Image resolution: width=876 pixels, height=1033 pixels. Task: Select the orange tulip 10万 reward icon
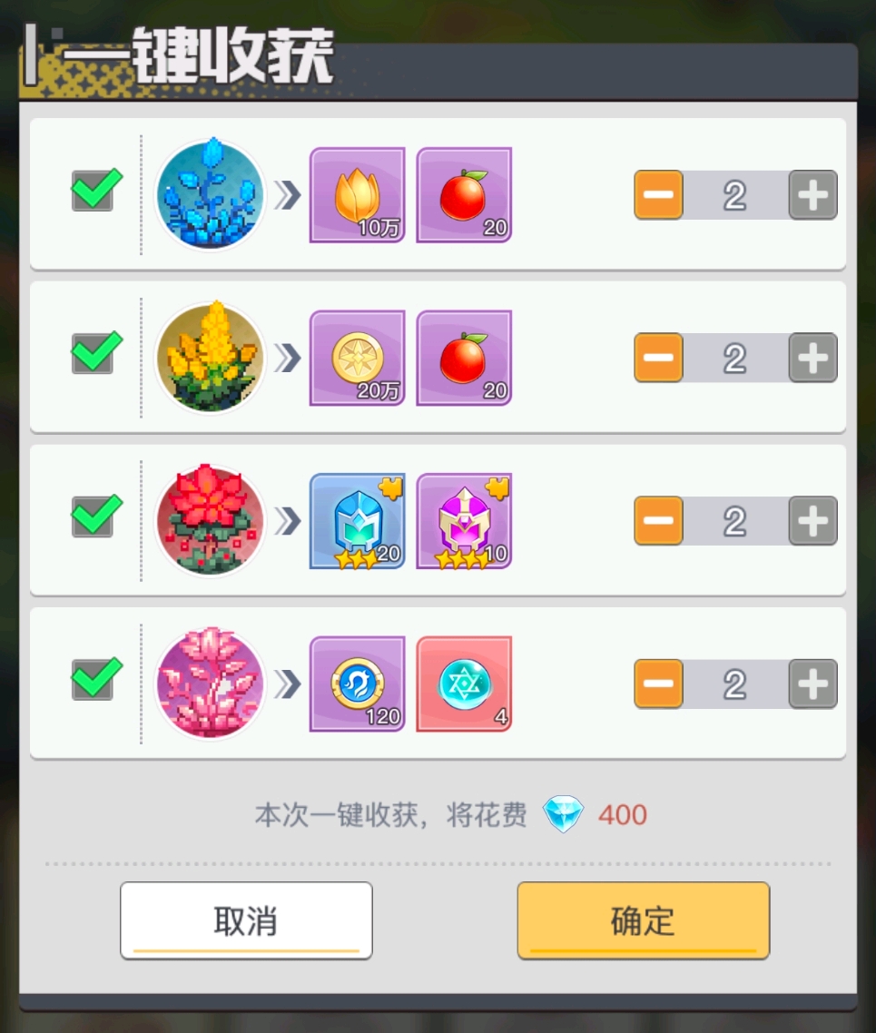[x=358, y=195]
